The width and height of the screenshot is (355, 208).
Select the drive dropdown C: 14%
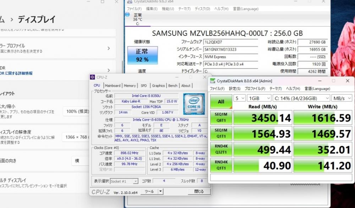coord(301,98)
